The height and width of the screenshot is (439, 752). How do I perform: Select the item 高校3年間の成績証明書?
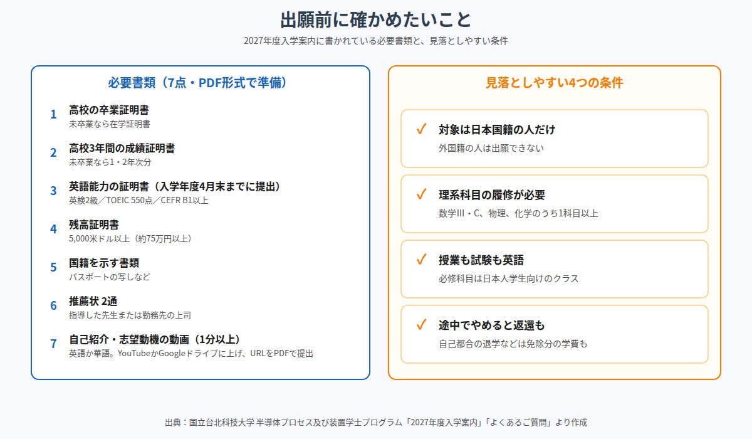122,148
